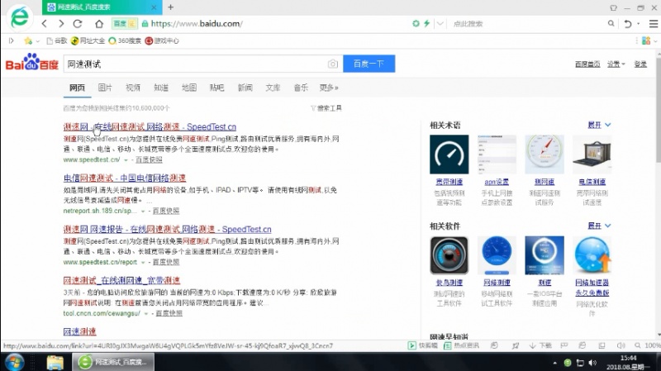Open the dropdown beside the undo icon

click(x=638, y=24)
